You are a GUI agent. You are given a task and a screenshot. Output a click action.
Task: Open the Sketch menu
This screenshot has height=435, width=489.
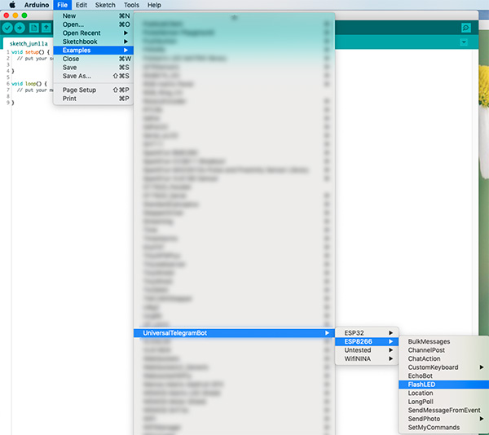(105, 5)
